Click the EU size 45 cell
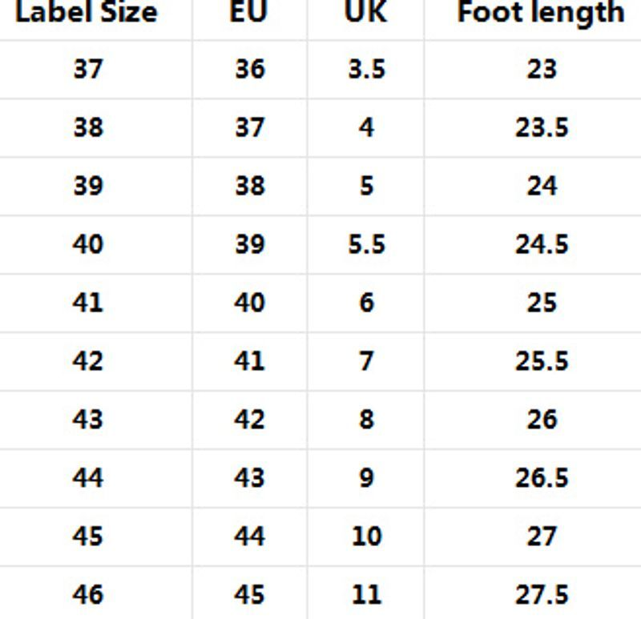Viewport: 641px width, 619px height. [249, 594]
